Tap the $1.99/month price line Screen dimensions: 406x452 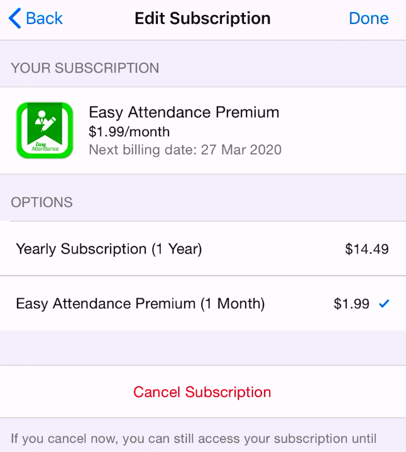point(129,132)
